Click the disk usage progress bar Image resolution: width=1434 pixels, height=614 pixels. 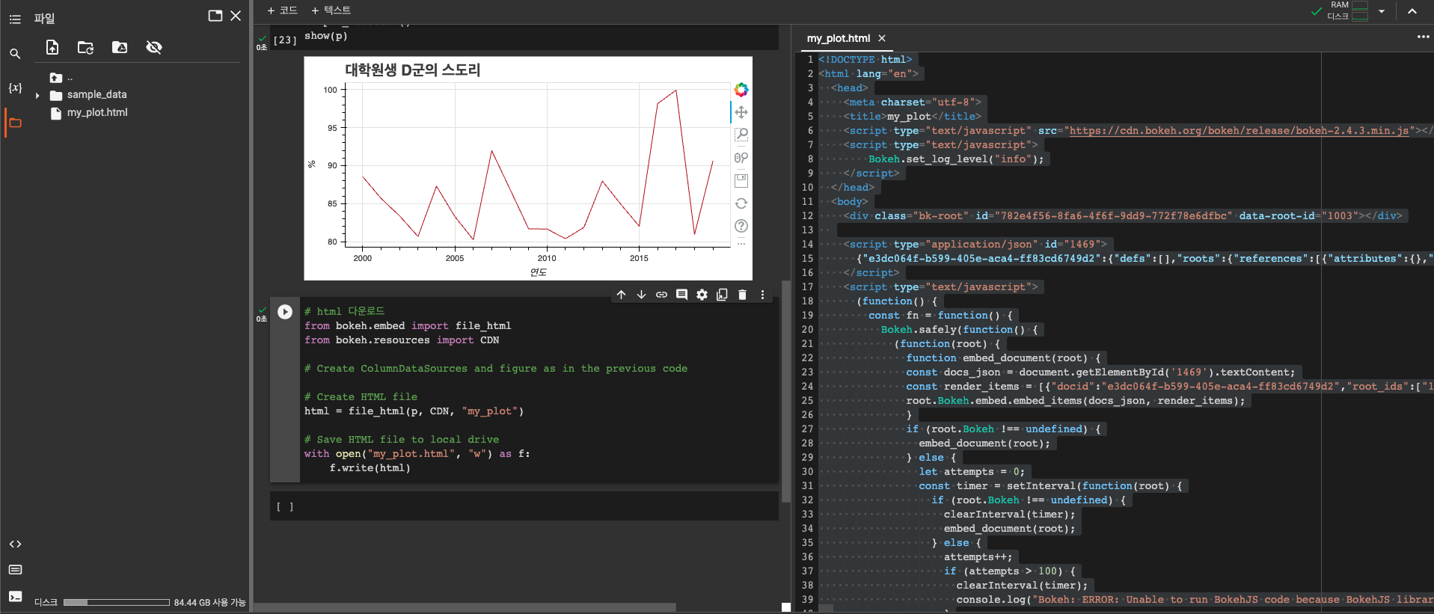[x=117, y=602]
